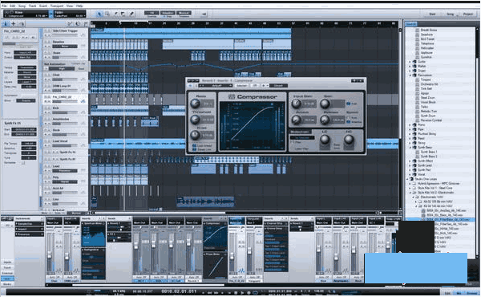Open the Quantize value dropdown in toolbar
Image resolution: width=481 pixels, height=297 pixels.
[152, 13]
